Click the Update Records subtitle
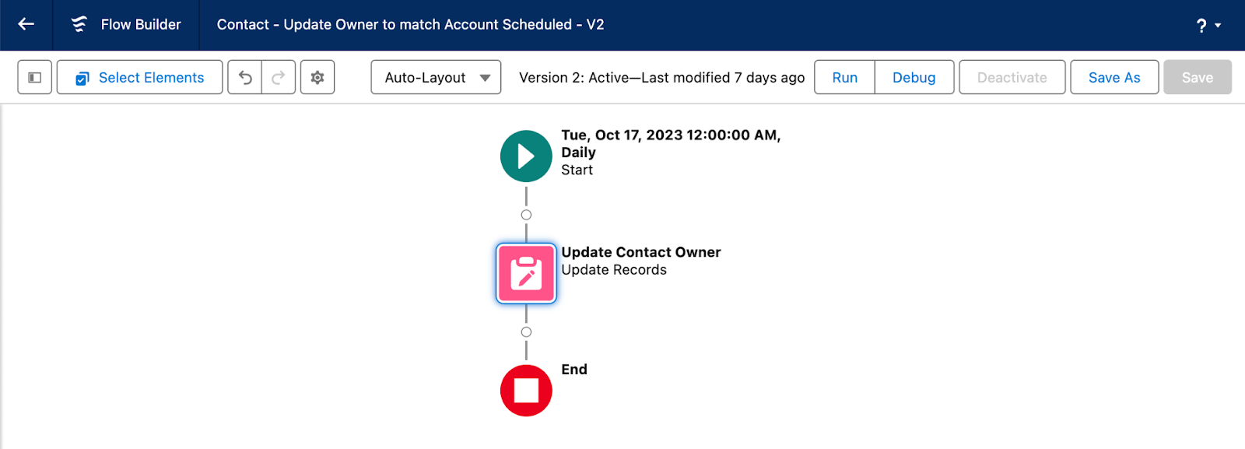 tap(614, 270)
